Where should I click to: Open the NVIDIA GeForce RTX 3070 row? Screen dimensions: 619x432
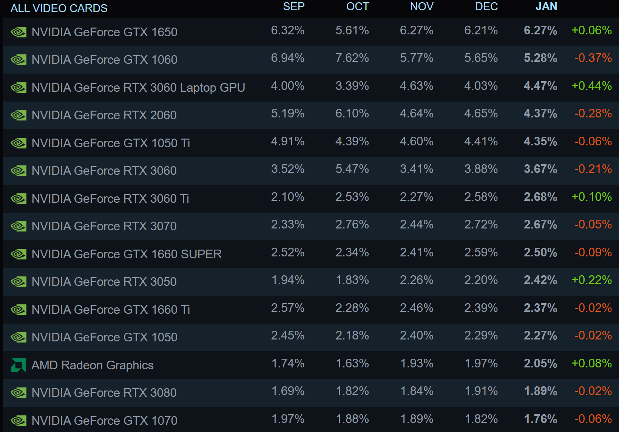click(x=104, y=226)
